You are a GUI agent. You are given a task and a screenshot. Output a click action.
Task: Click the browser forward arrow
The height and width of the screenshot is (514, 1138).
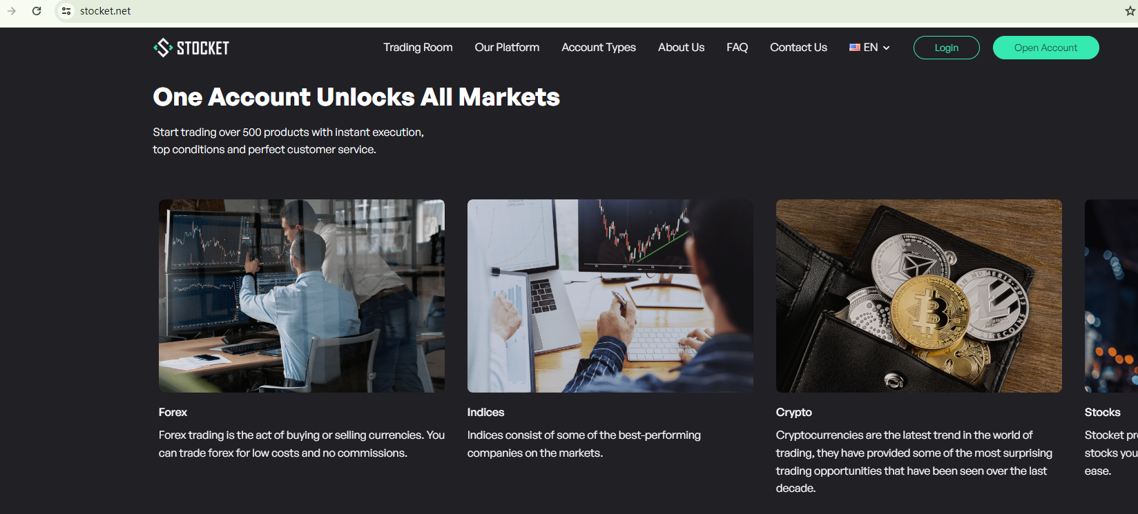[x=12, y=11]
